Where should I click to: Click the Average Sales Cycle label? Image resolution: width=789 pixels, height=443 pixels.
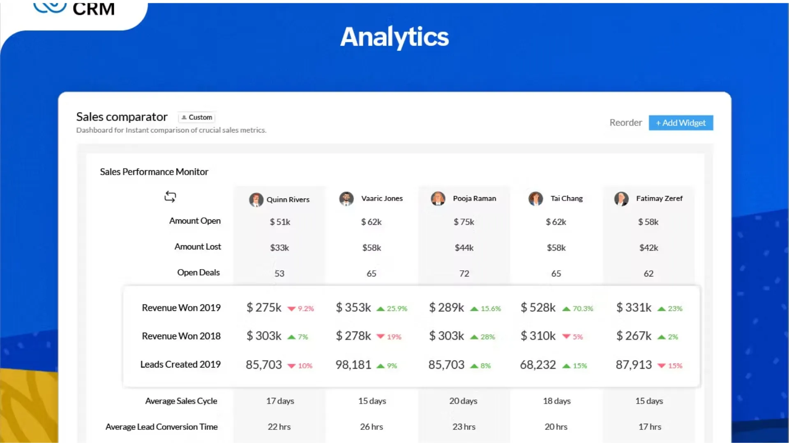181,401
